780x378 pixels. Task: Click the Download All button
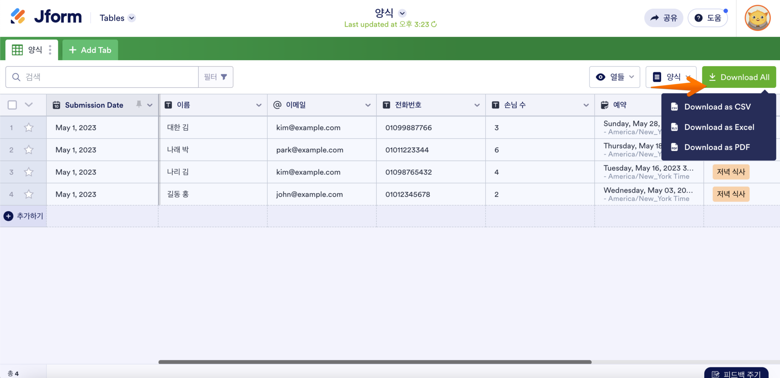[x=738, y=77]
